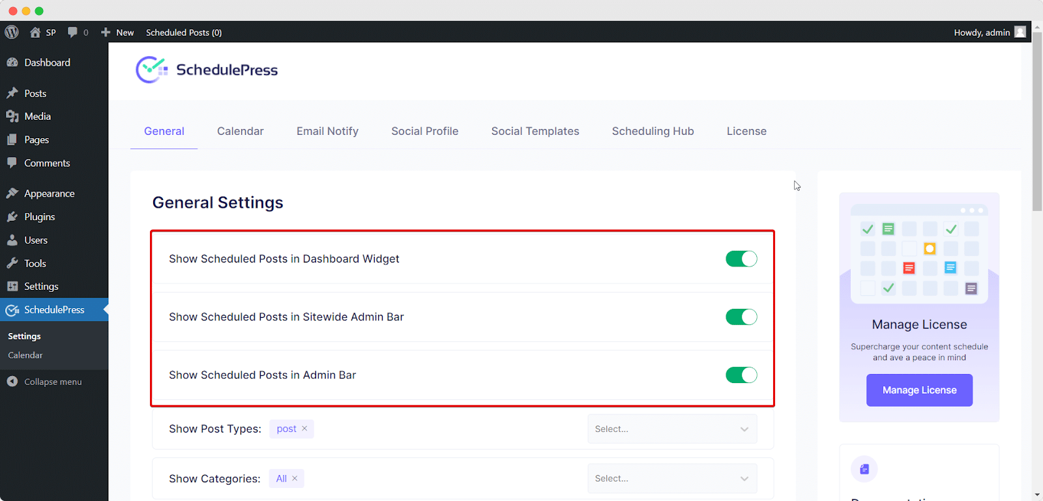
Task: Open the Email Notify tab
Action: coord(327,131)
